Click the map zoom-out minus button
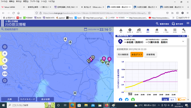191x108 pixels. point(5,80)
